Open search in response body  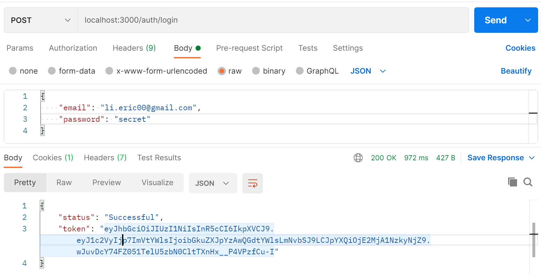pos(528,182)
